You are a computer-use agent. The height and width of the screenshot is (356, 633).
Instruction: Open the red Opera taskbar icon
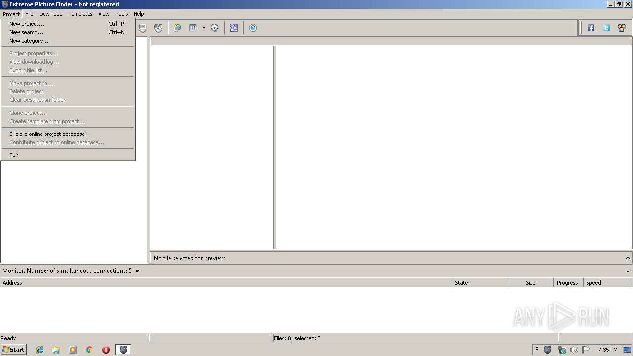click(x=106, y=350)
